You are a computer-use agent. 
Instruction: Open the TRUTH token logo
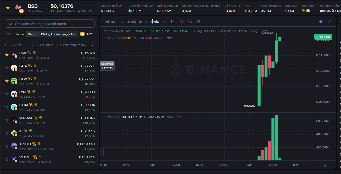coord(14,146)
